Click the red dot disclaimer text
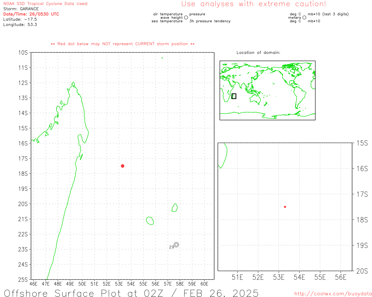This screenshot has width=372, height=297. 123,44
